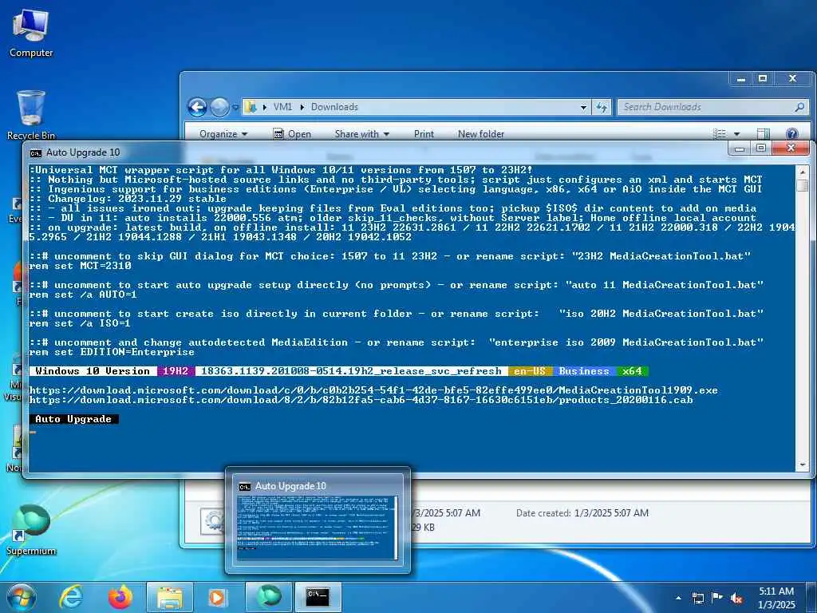Click the Back arrow in Explorer window

pyautogui.click(x=198, y=108)
